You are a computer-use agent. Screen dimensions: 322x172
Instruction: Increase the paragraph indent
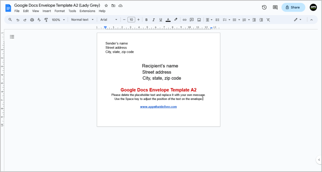(261, 20)
